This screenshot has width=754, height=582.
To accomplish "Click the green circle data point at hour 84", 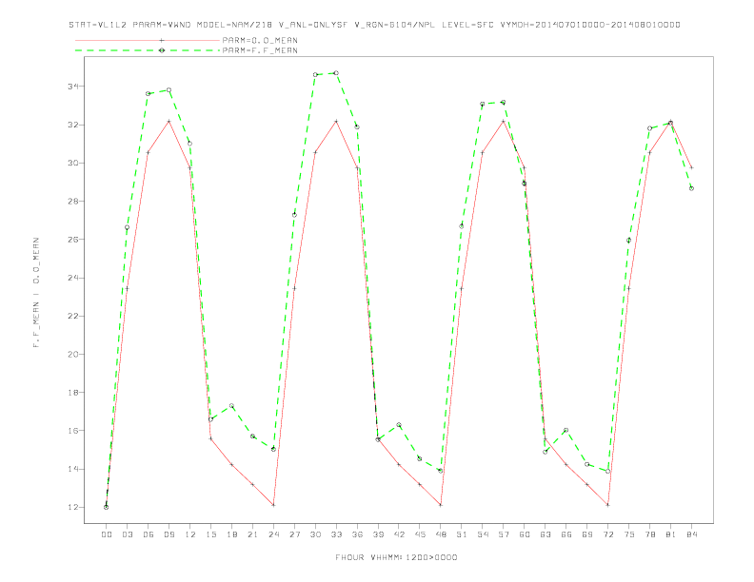I will point(691,188).
